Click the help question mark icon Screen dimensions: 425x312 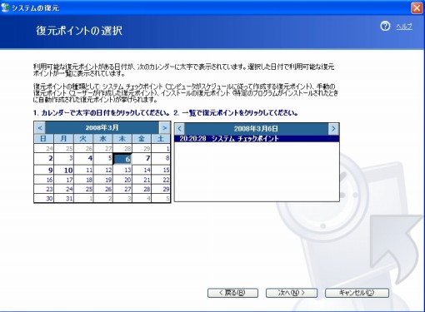click(385, 27)
